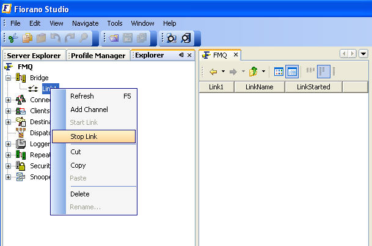
Task: Click the Back arrow in FMQ panel
Action: (x=213, y=72)
